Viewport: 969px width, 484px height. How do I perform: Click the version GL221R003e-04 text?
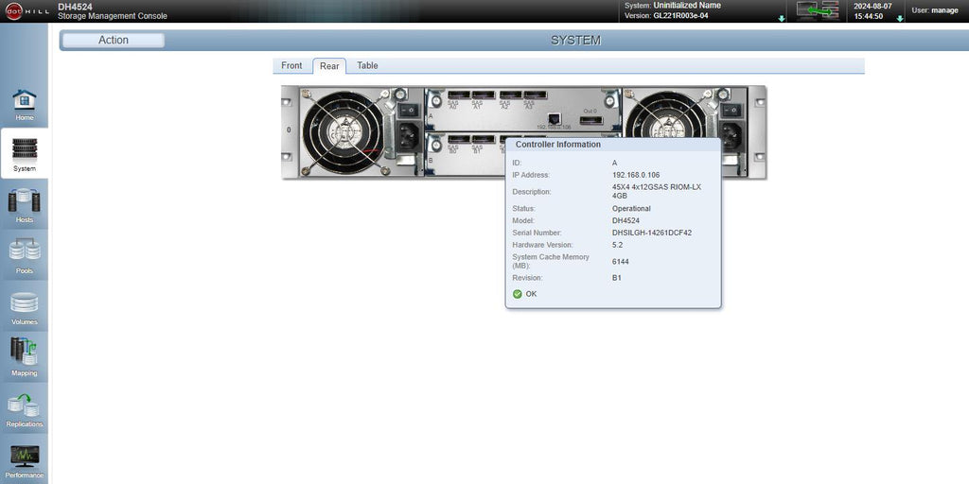point(681,16)
